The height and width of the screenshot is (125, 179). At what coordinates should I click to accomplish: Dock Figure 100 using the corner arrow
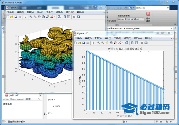[171, 38]
